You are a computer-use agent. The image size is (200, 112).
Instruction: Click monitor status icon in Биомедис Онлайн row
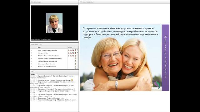[x=73, y=53]
